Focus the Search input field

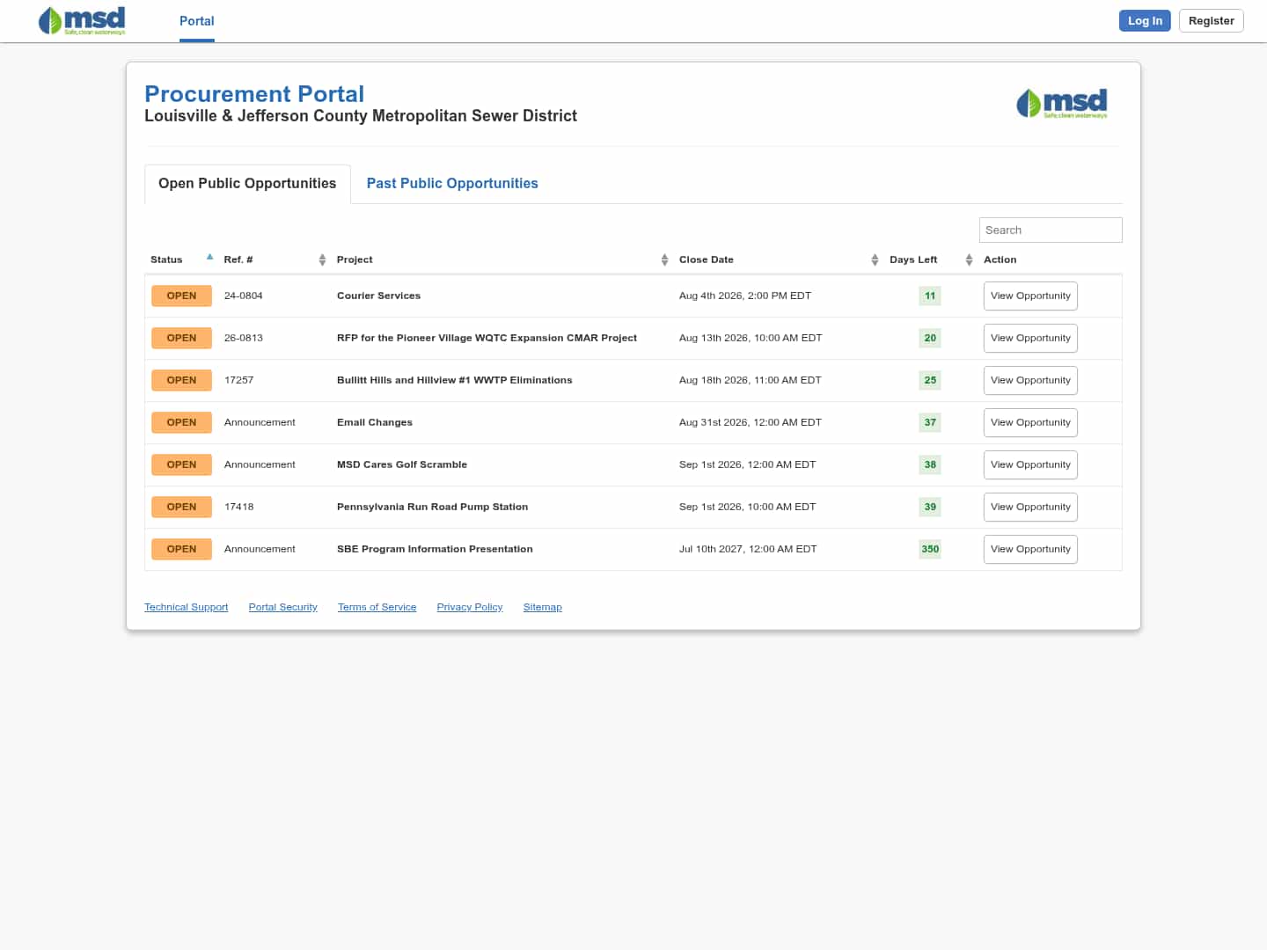coord(1051,230)
